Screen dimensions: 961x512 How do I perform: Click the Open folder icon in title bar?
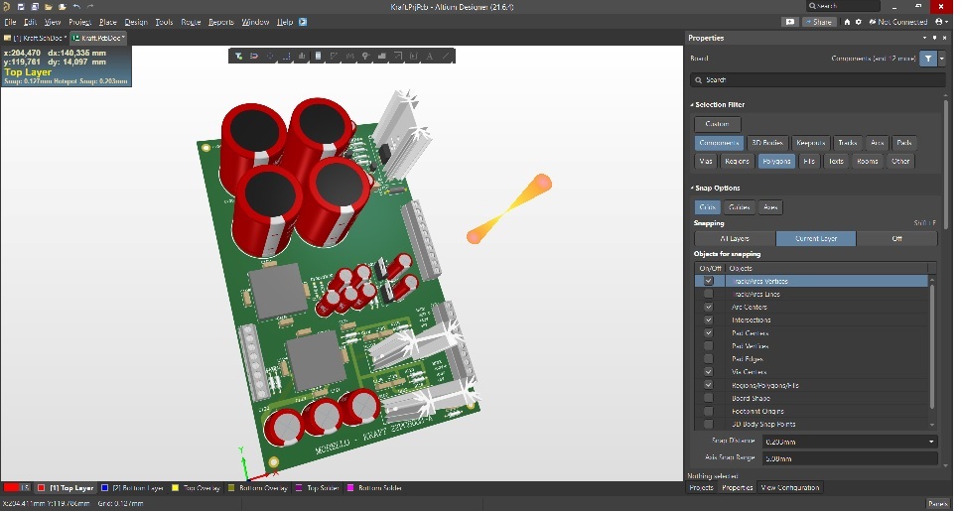click(x=49, y=7)
